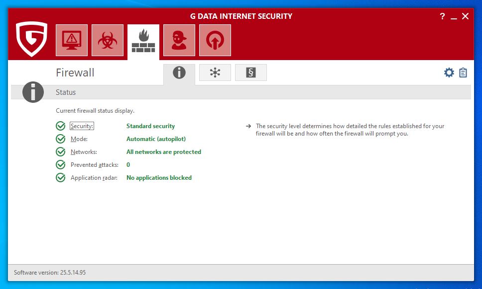This screenshot has height=289, width=482.
Task: Click the green checkmark beside Mode
Action: click(x=61, y=139)
